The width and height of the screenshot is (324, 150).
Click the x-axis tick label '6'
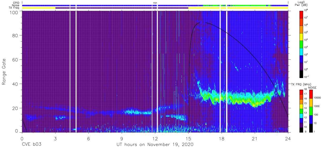(89, 138)
